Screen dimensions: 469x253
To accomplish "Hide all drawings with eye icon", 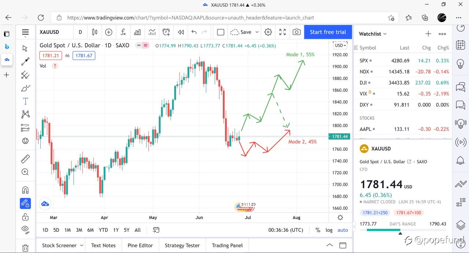I will 25,230.
